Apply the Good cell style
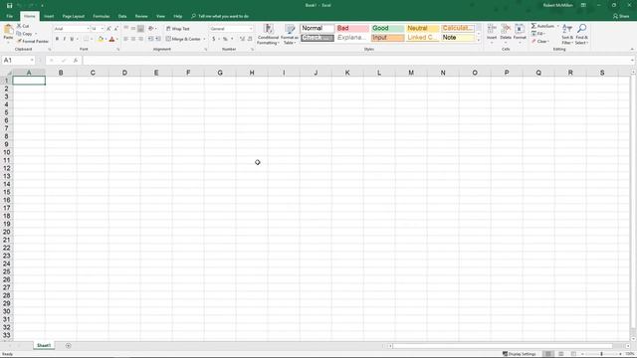 387,28
